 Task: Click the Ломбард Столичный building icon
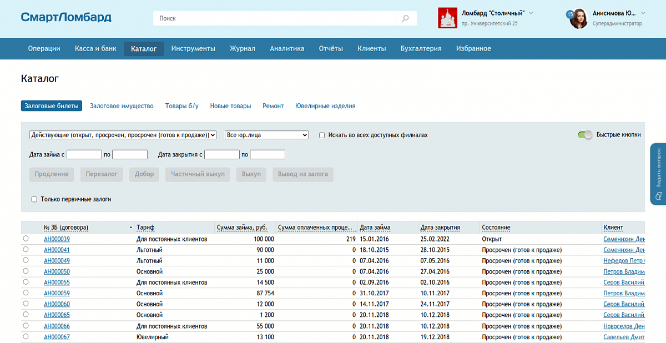point(447,18)
